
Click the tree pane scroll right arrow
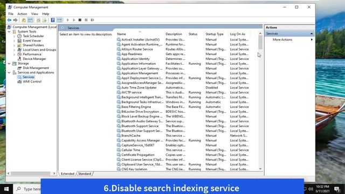tap(54, 174)
